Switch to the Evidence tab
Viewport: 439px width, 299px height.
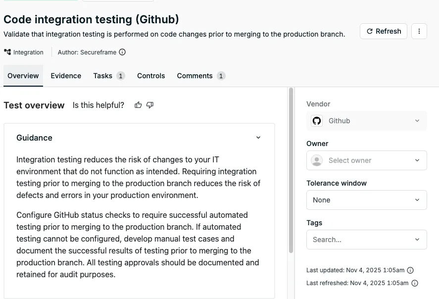[x=66, y=76]
